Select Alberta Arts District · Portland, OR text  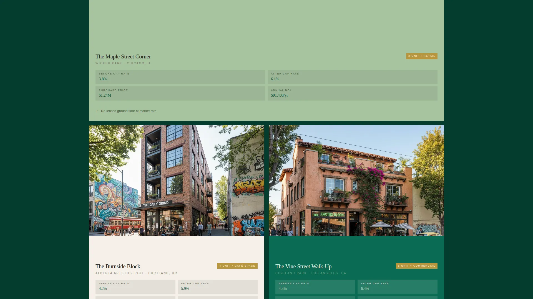(136, 273)
